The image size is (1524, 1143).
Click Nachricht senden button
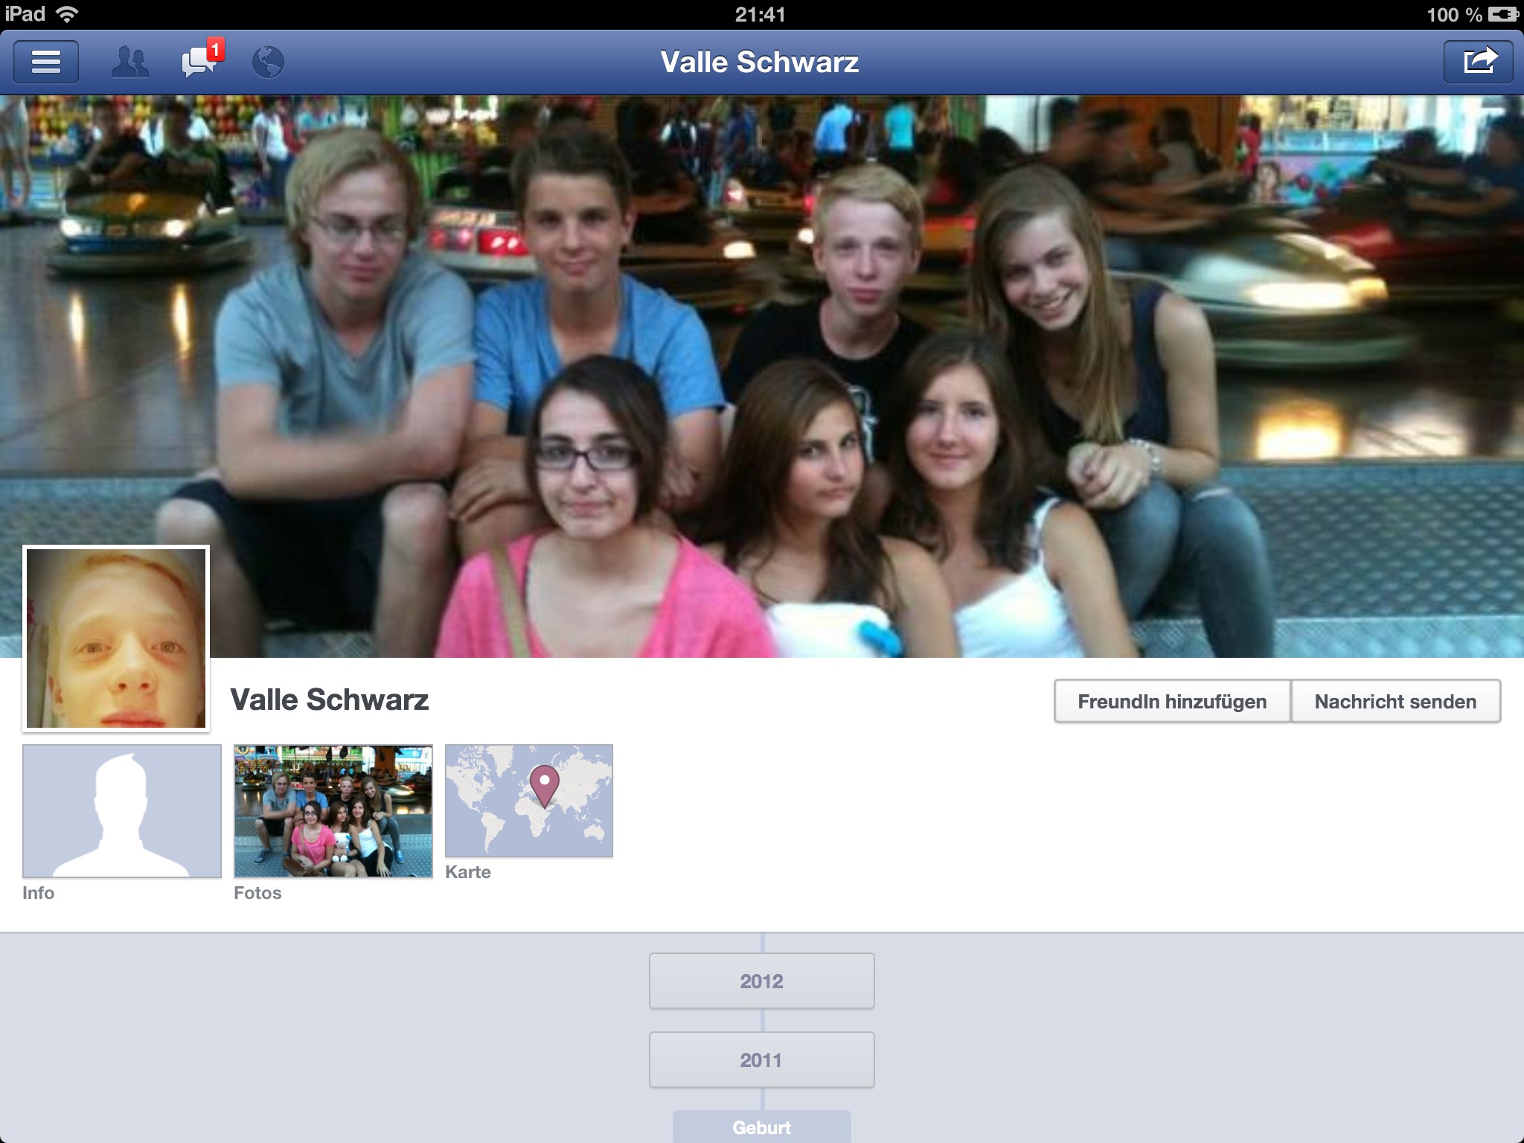[1395, 701]
